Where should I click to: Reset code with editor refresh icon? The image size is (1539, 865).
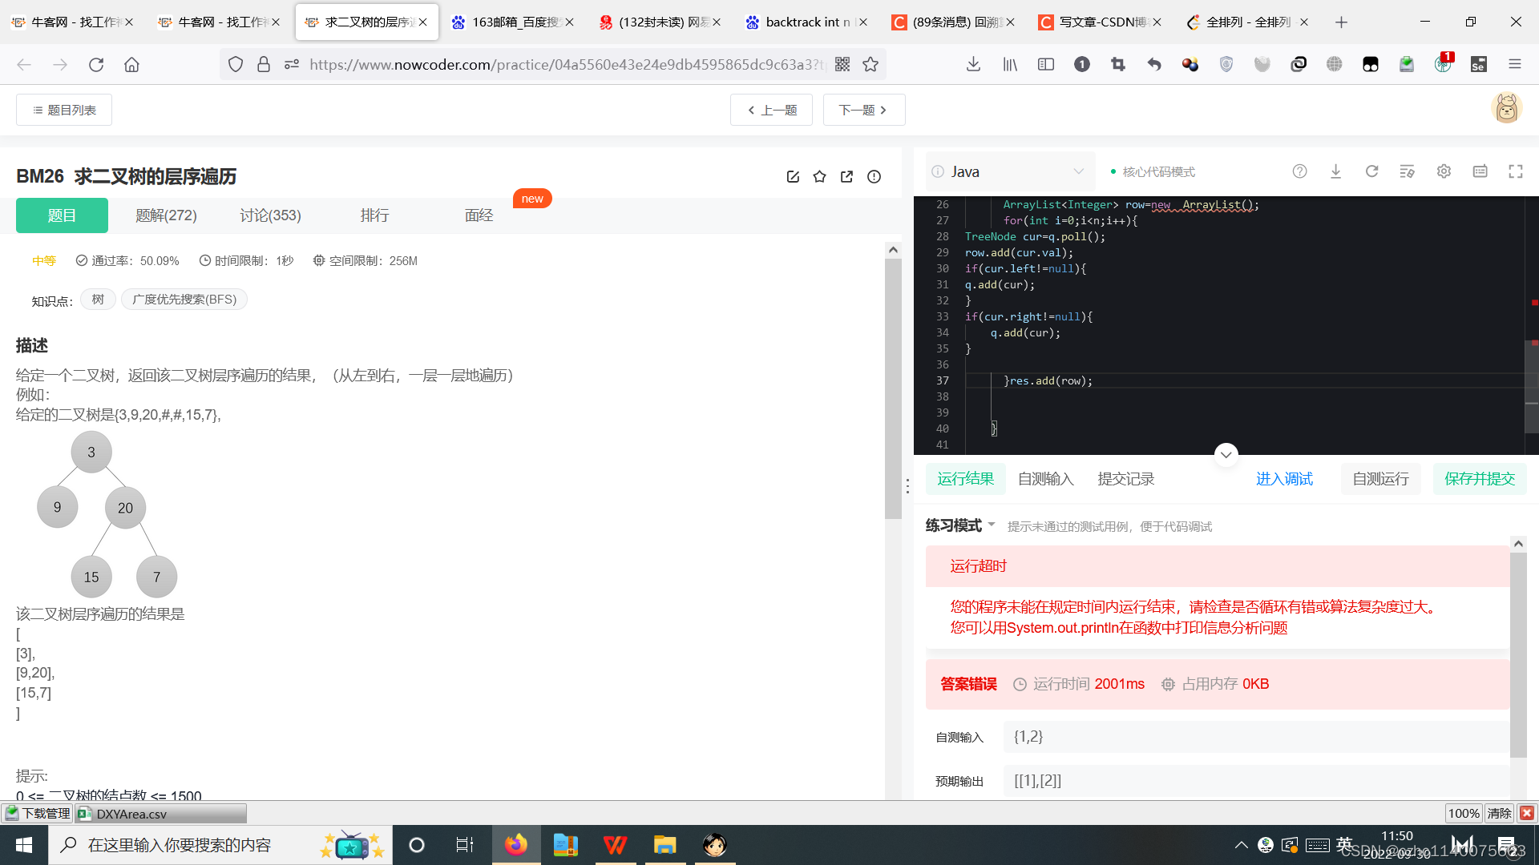[x=1372, y=171]
